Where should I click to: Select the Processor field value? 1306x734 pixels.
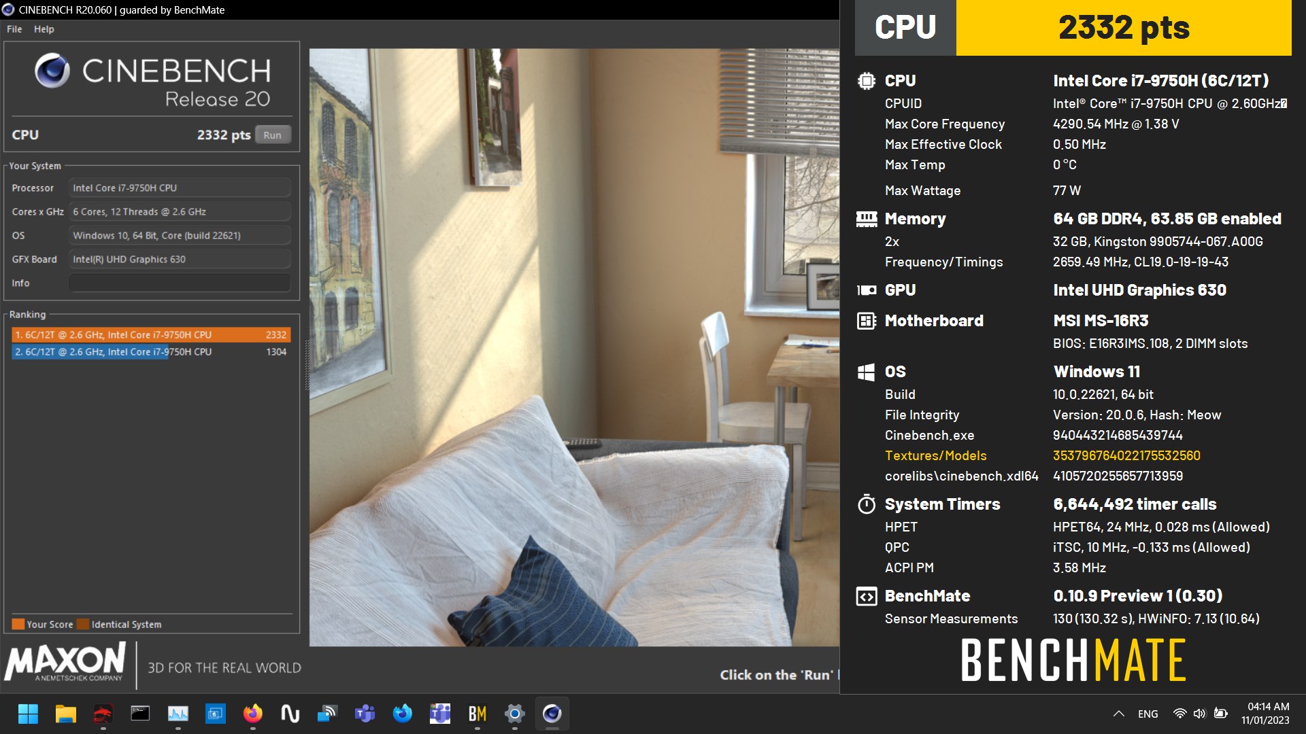(x=180, y=188)
